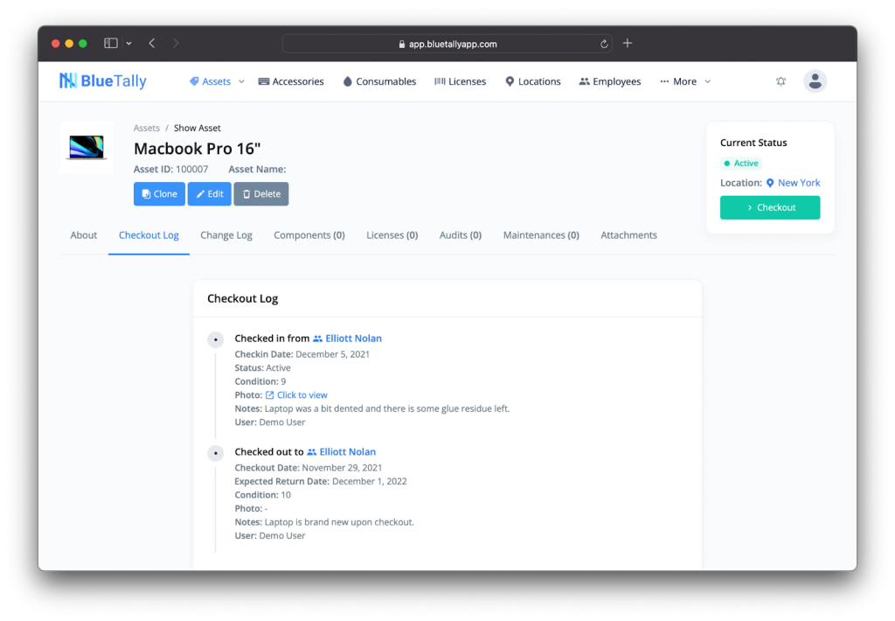Click the New York location pin icon
This screenshot has width=895, height=621.
pos(769,183)
